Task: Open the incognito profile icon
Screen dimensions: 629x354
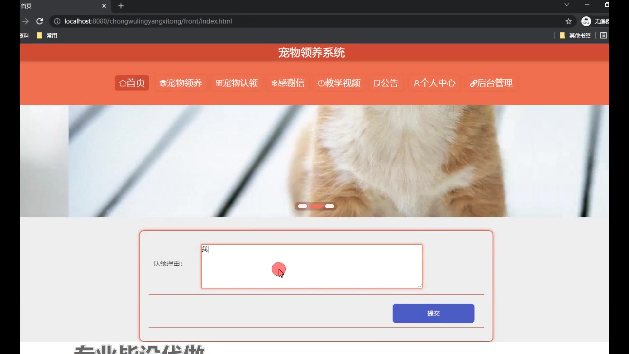Action: tap(586, 21)
